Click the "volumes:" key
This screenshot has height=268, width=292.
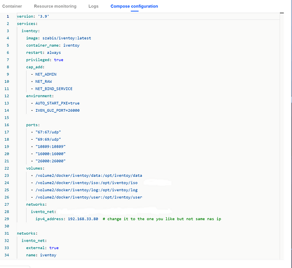(x=35, y=168)
